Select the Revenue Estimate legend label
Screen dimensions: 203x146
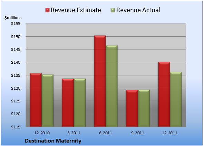point(76,10)
